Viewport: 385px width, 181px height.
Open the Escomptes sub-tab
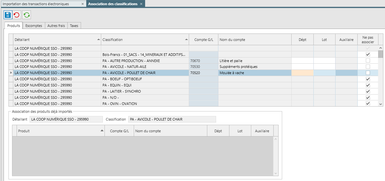pos(34,25)
